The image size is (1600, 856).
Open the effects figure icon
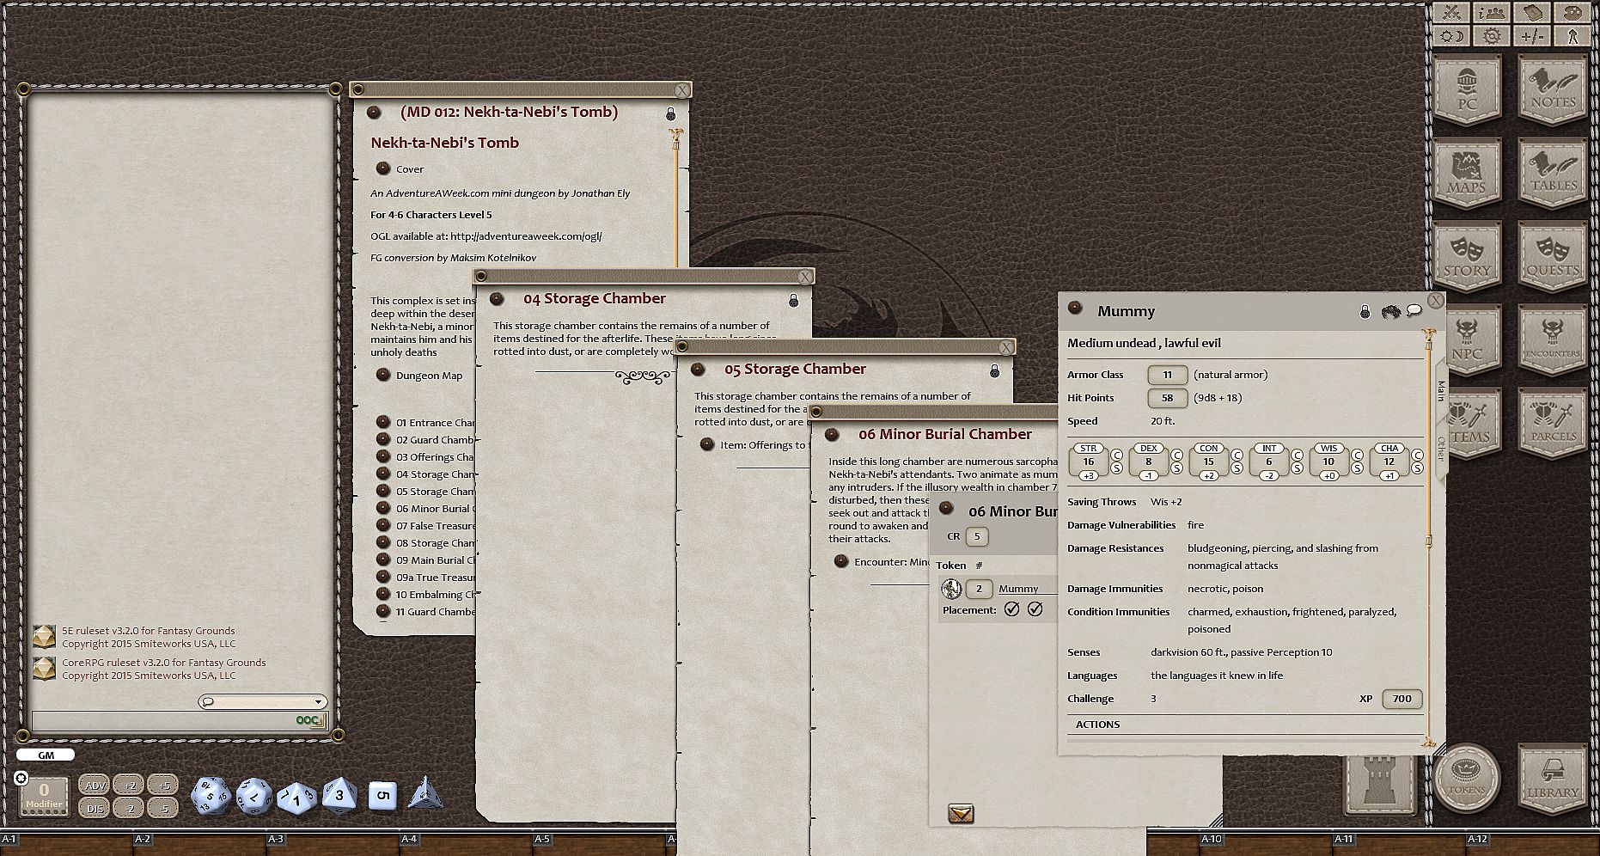pos(1573,36)
